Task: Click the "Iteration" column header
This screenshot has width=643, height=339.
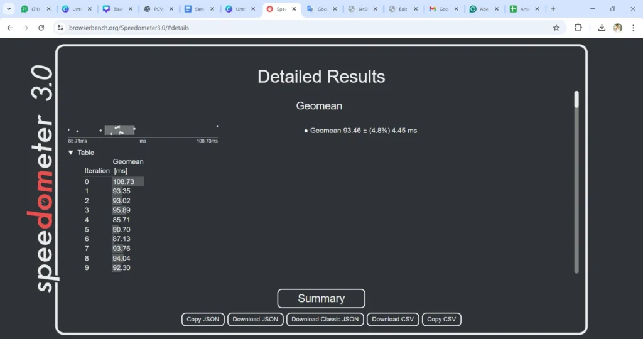Action: click(97, 171)
